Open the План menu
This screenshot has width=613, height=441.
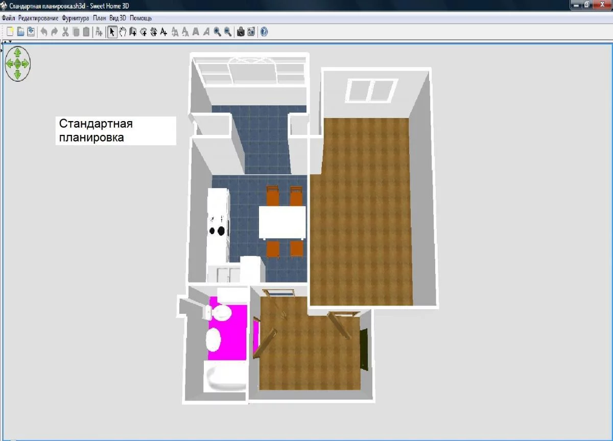[x=100, y=18]
